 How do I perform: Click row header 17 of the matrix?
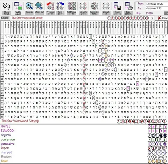[x=2, y=112]
